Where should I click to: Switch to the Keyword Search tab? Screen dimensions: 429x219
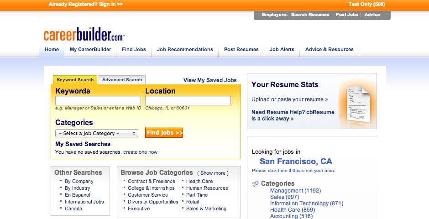75,80
